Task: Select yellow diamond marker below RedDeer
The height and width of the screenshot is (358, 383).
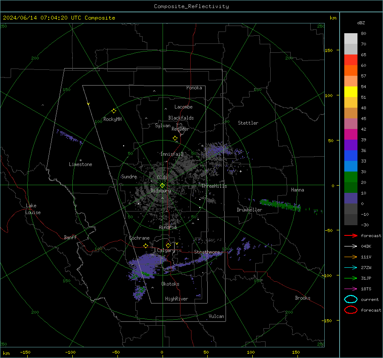Action: click(x=175, y=138)
